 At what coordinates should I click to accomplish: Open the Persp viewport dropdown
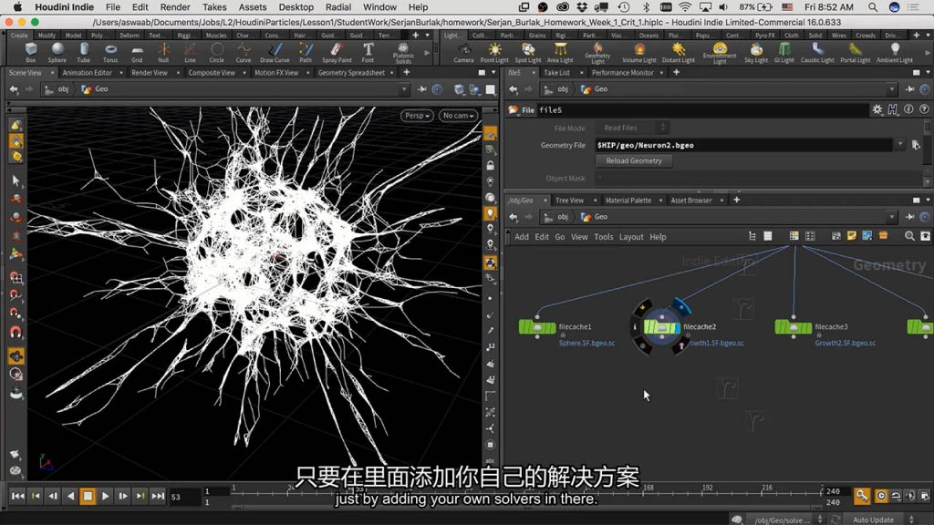pos(416,116)
